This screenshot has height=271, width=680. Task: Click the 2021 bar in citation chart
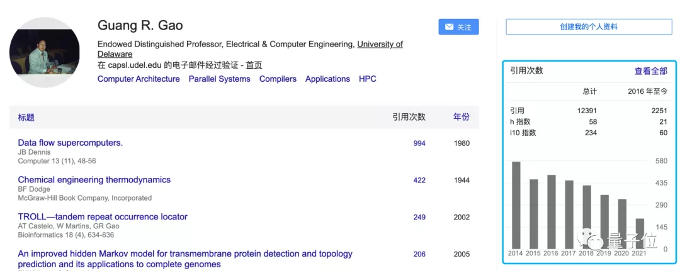click(640, 233)
